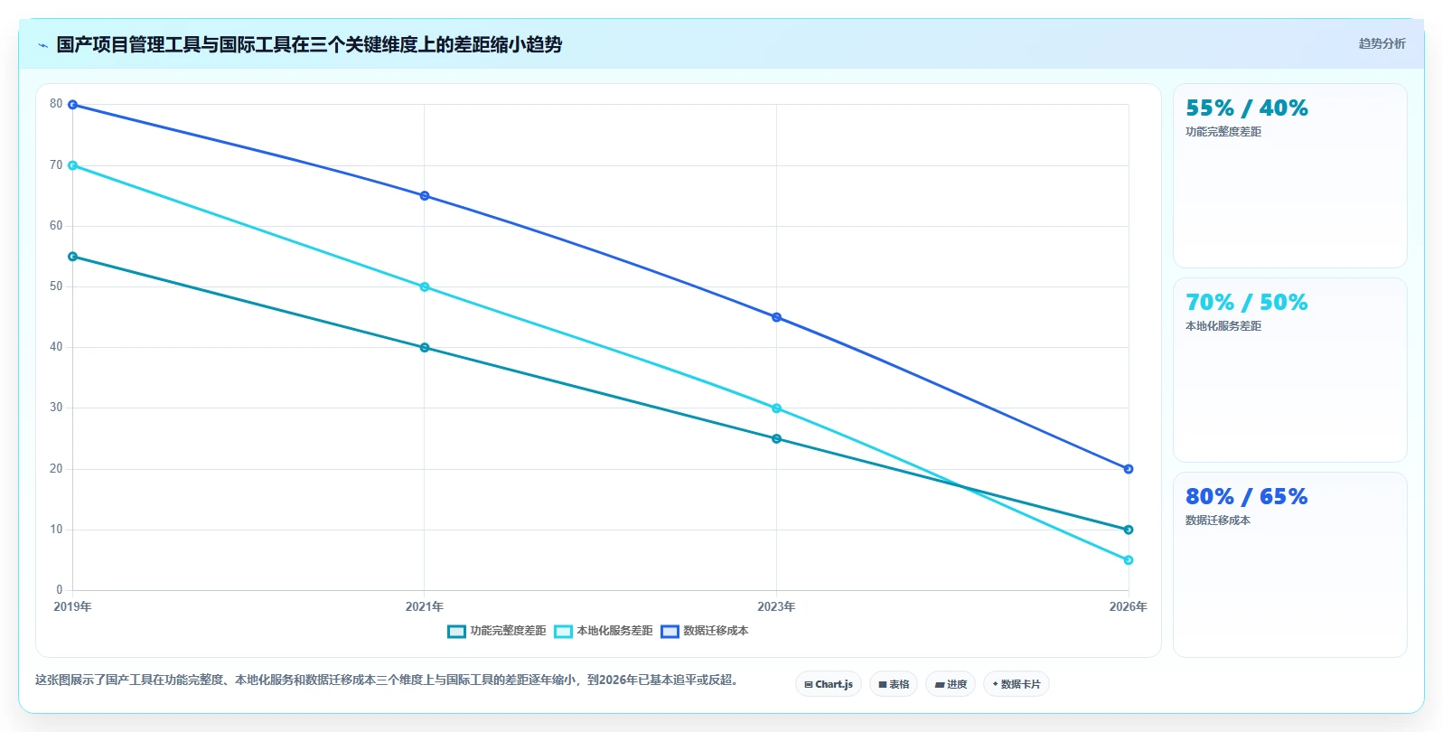This screenshot has width=1443, height=732.
Task: Click the 本地化服务差距 card caption
Action: pyautogui.click(x=1223, y=326)
